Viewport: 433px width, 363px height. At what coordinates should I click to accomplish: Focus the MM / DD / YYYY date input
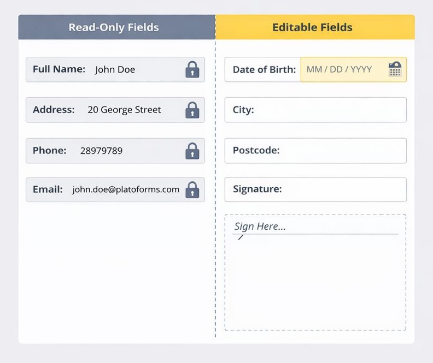(339, 69)
